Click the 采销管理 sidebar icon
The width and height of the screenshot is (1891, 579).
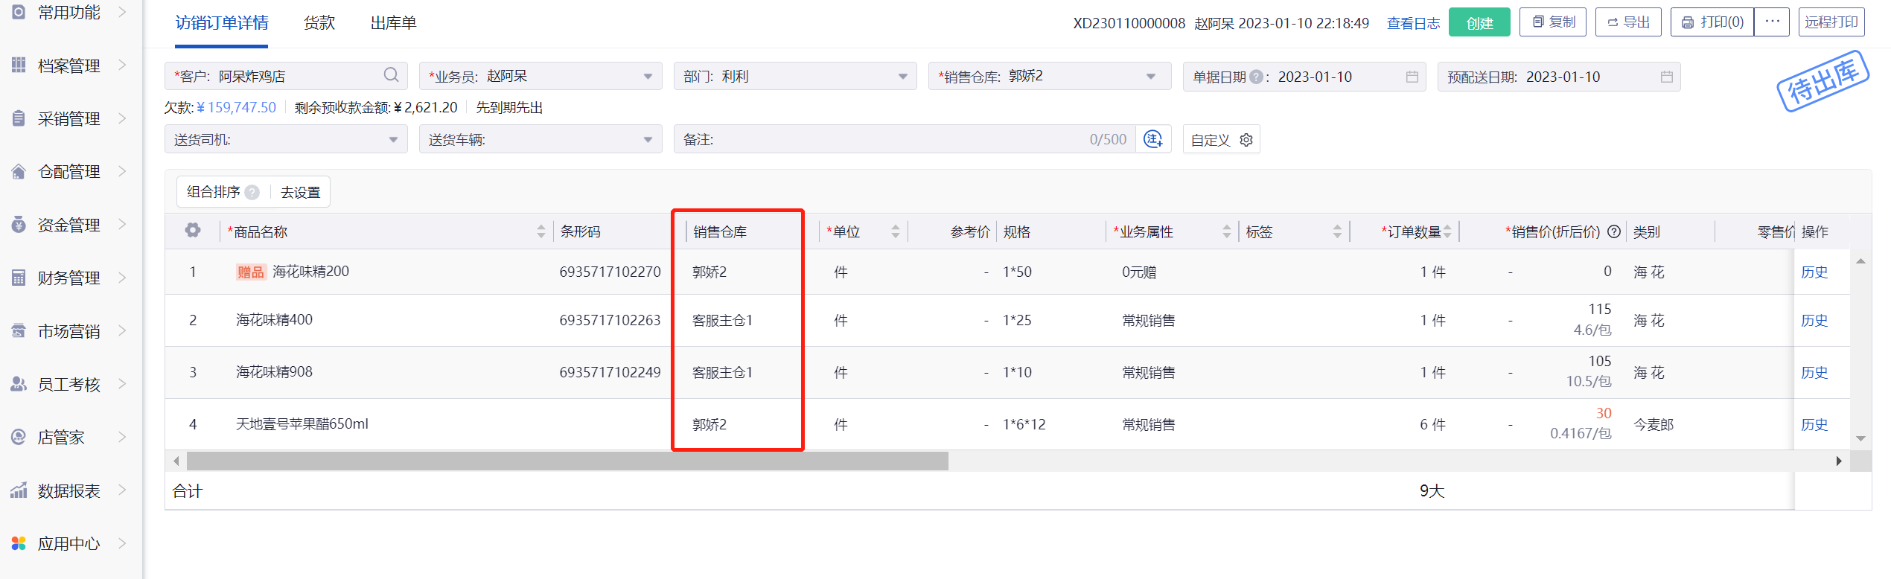[x=19, y=118]
